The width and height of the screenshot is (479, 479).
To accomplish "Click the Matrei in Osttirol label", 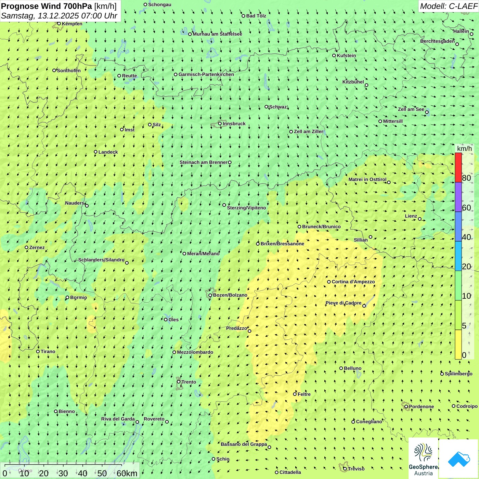I will tap(367, 179).
